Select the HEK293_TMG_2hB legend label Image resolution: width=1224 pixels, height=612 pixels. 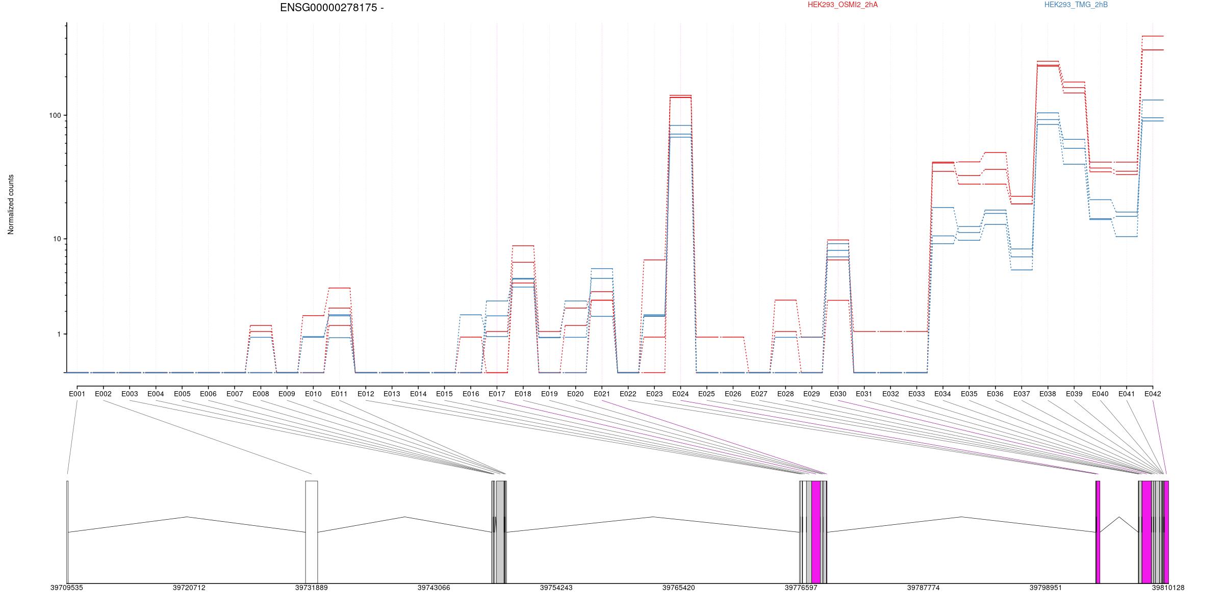coord(1076,5)
